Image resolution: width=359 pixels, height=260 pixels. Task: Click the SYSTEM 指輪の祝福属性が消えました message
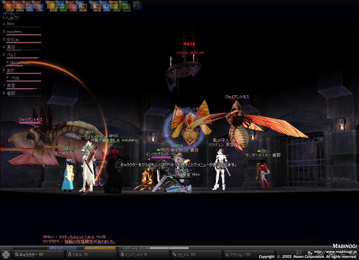coord(79,242)
